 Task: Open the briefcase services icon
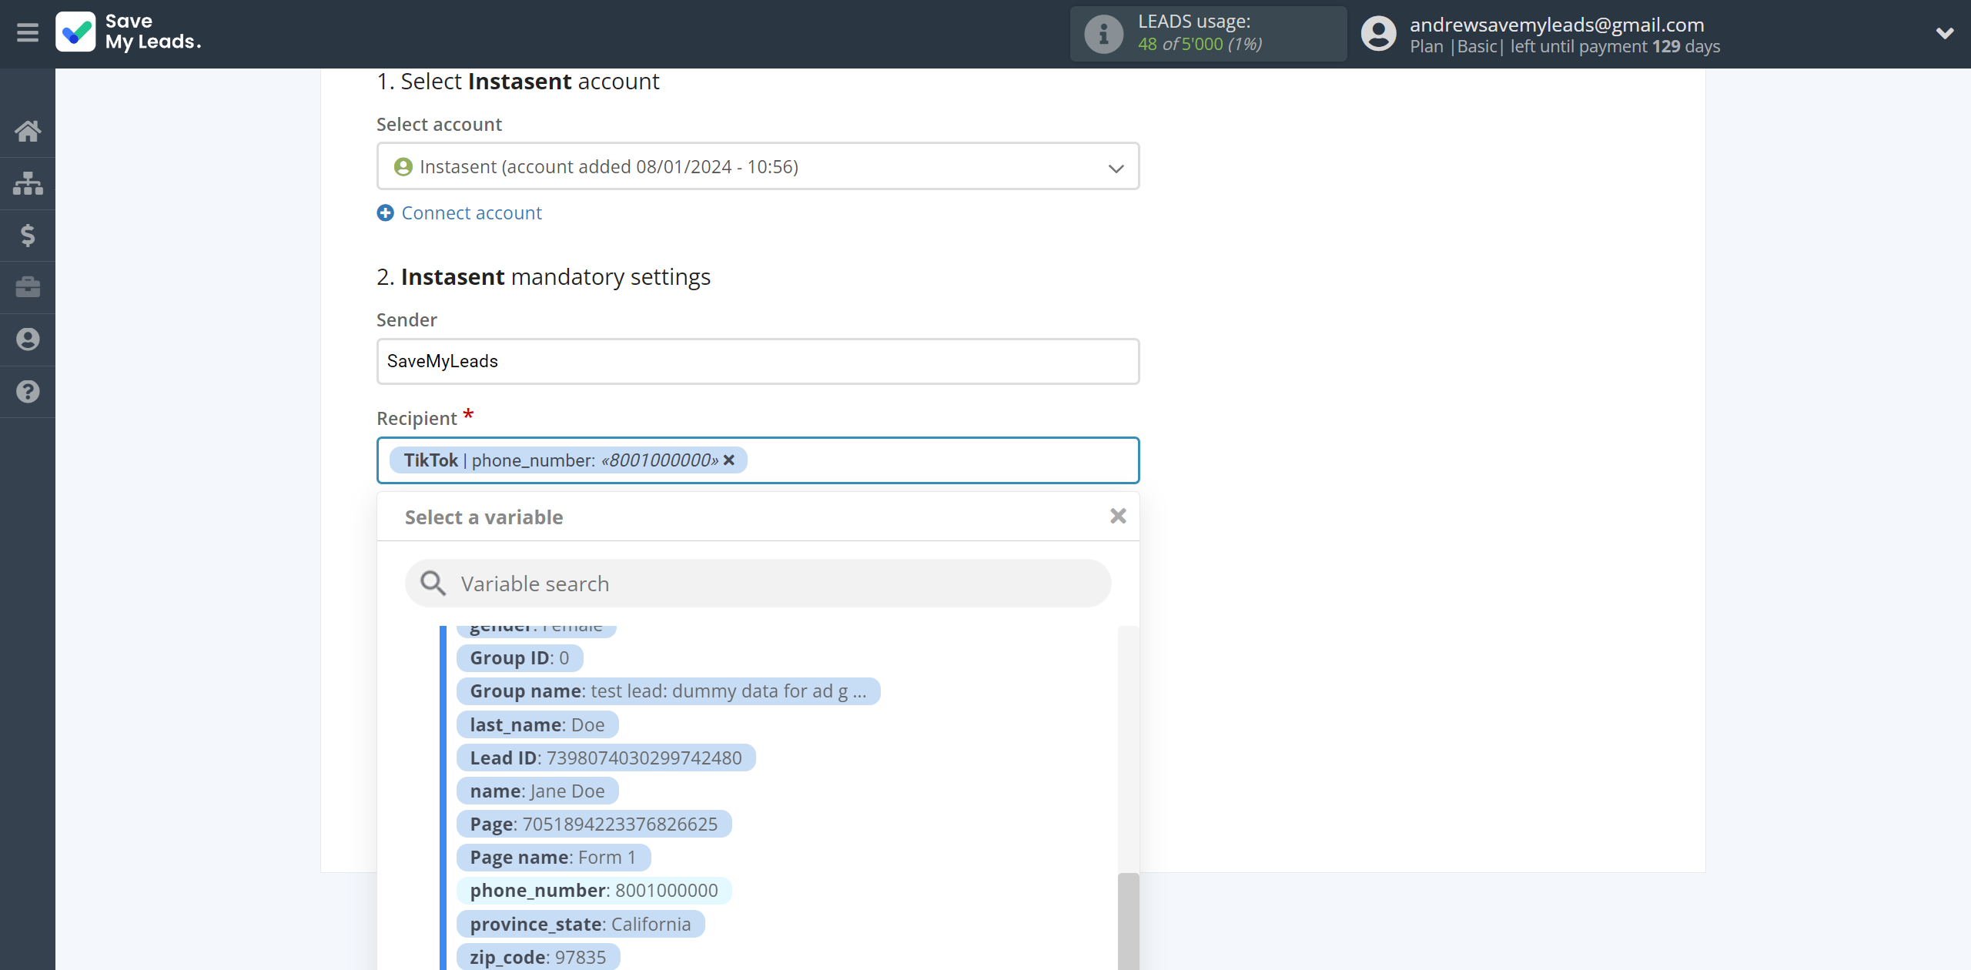[28, 287]
